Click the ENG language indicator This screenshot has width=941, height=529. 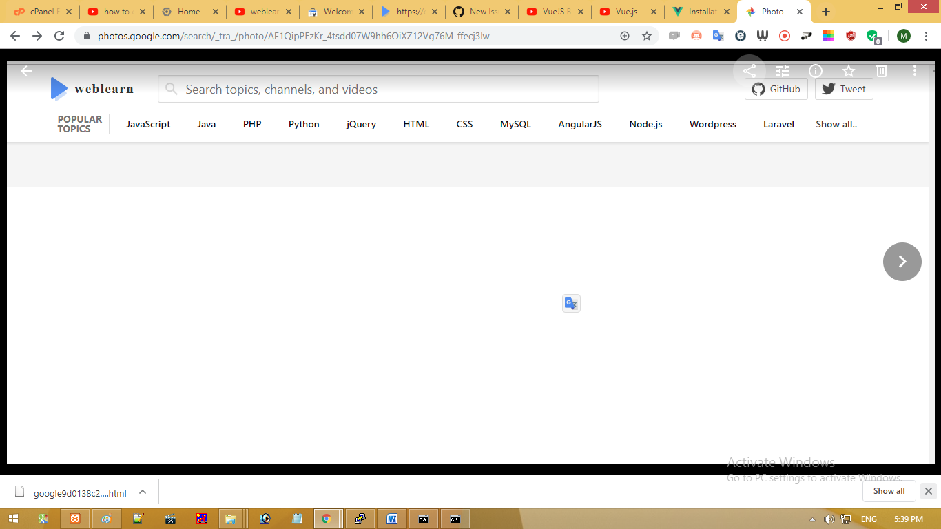[x=869, y=519]
